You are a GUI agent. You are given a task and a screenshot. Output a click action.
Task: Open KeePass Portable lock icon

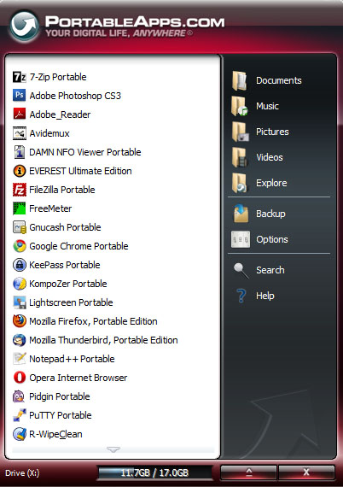(20, 265)
